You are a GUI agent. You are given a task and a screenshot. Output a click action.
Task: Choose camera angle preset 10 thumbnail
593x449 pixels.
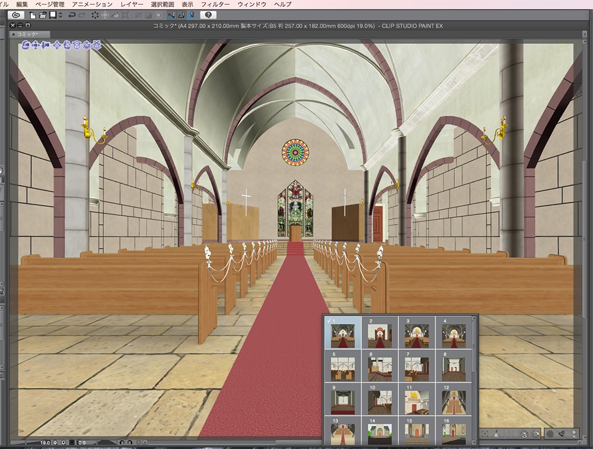(380, 399)
